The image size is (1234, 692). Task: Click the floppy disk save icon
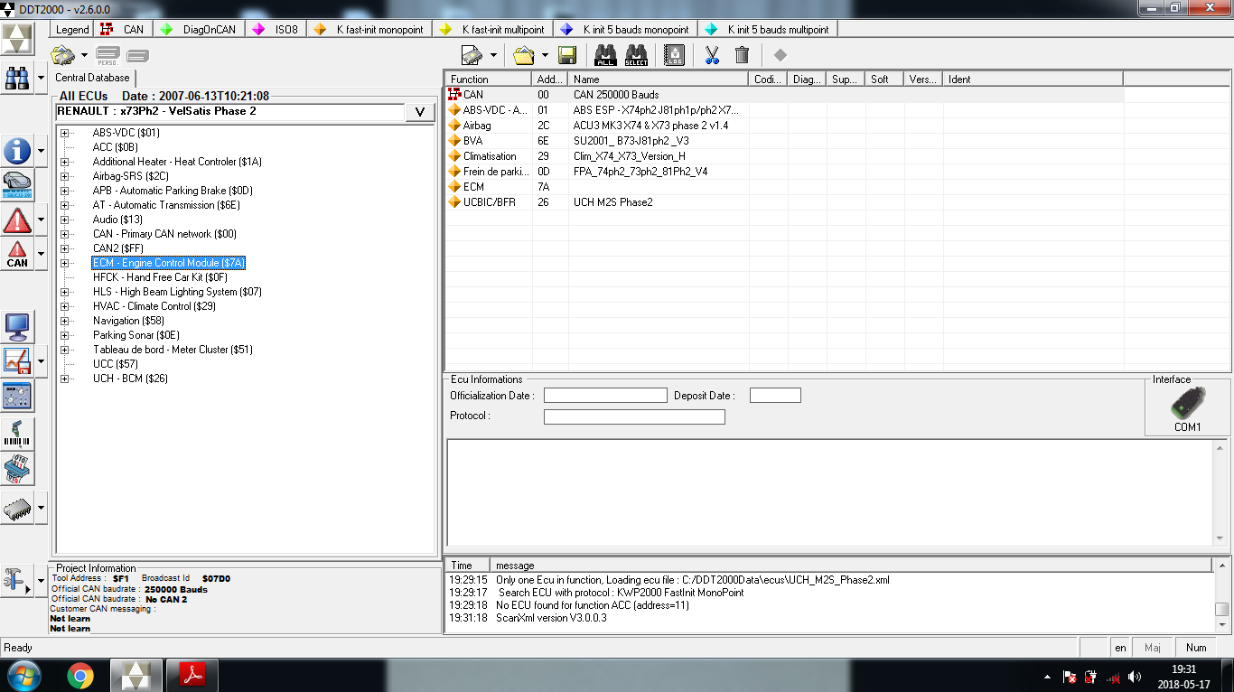567,56
